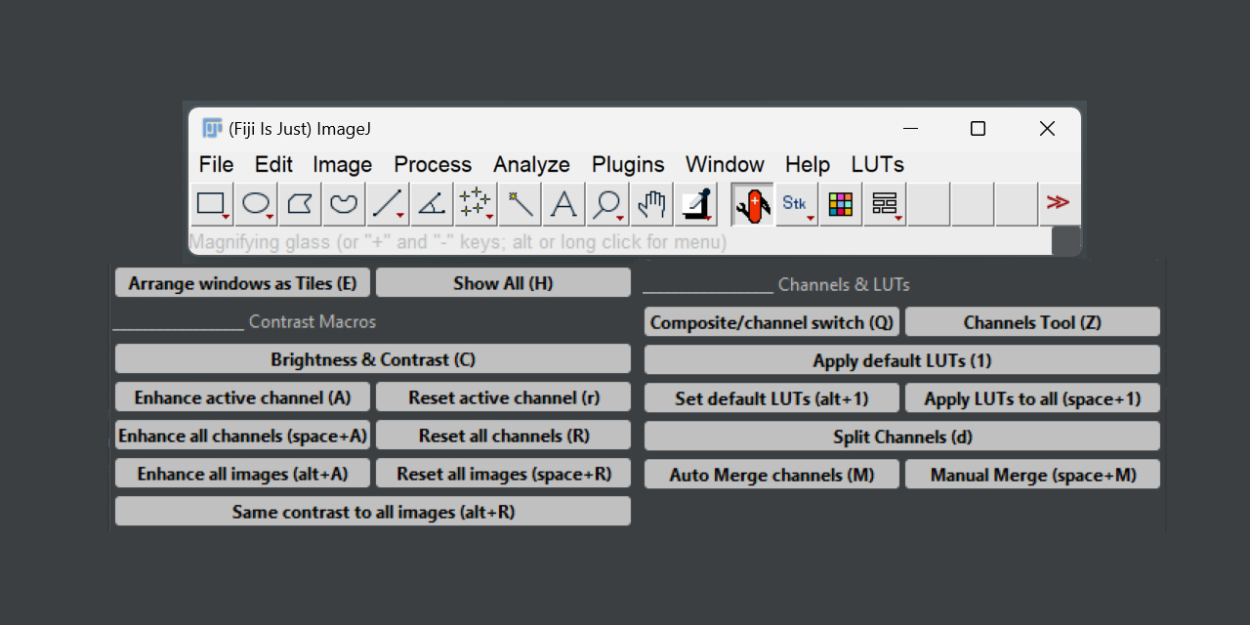
Task: Choose the Wand tracing tool
Action: (x=519, y=203)
